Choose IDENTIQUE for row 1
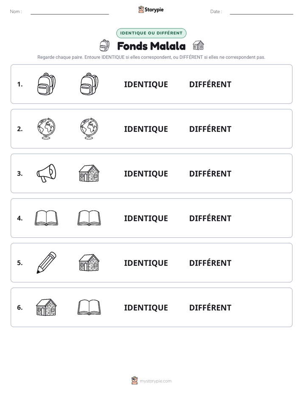 [x=146, y=85]
